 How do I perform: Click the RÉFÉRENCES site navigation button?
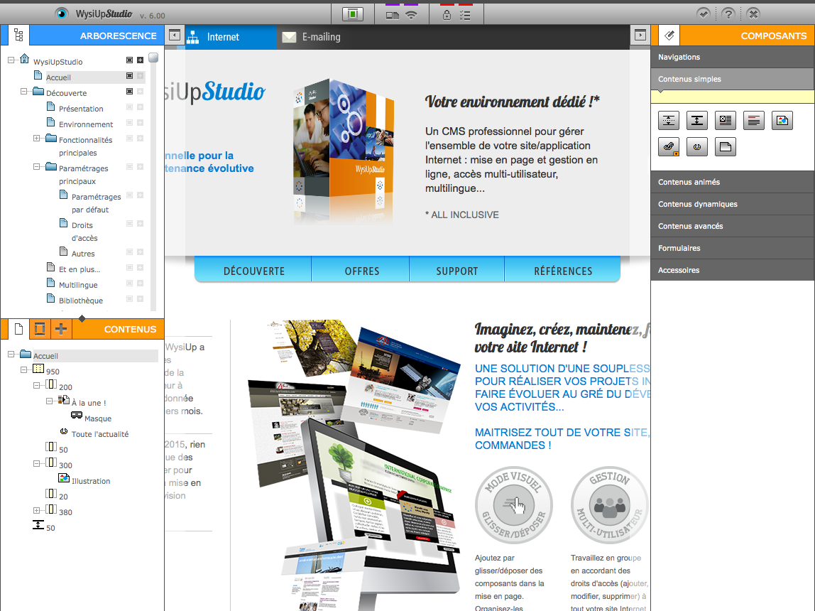[x=563, y=271]
